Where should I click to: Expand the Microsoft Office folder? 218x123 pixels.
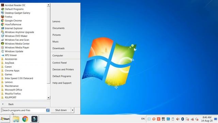tap(12, 90)
